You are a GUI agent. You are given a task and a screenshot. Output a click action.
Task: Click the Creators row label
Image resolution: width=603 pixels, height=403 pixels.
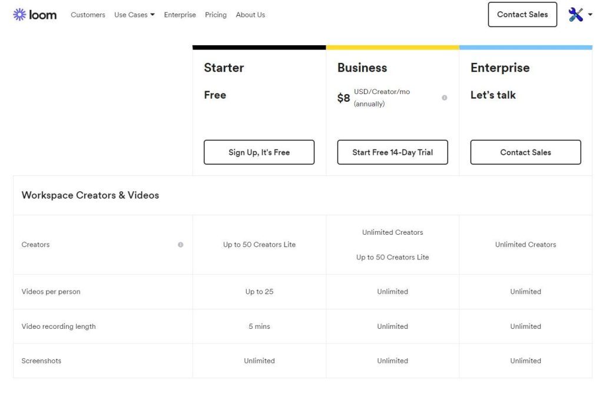[35, 245]
